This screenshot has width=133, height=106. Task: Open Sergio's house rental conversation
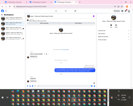pos(13,19)
